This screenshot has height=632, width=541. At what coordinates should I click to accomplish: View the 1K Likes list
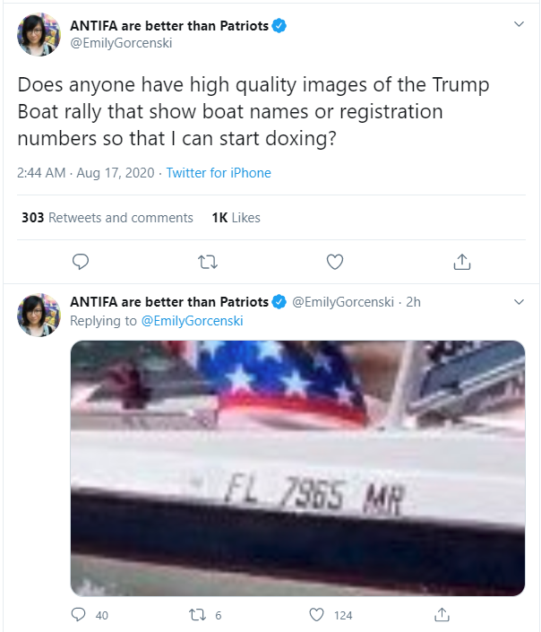tap(236, 218)
